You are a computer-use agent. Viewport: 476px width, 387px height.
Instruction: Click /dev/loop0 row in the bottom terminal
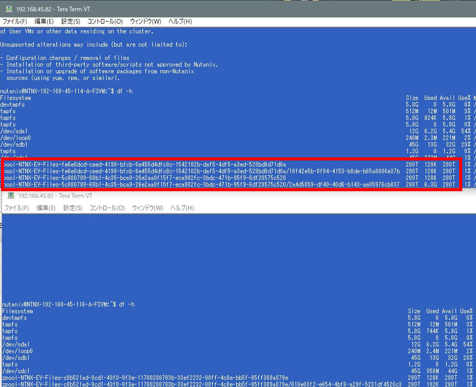click(239, 351)
